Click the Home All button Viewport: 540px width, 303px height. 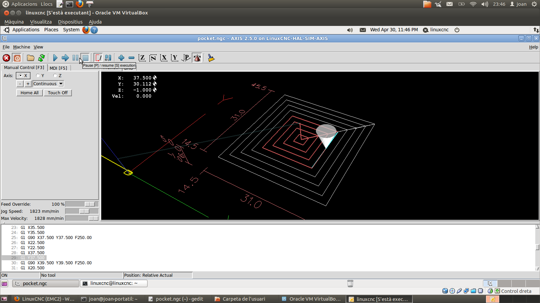(x=29, y=93)
